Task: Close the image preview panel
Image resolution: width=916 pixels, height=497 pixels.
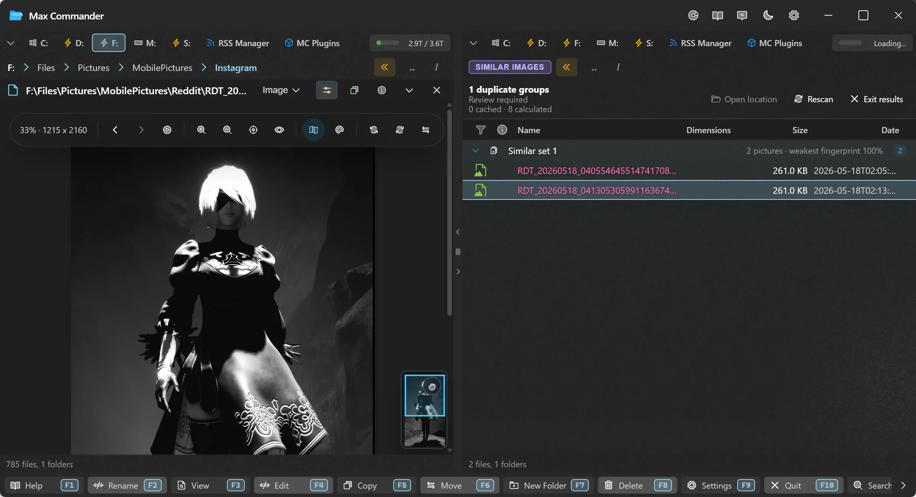Action: (437, 90)
